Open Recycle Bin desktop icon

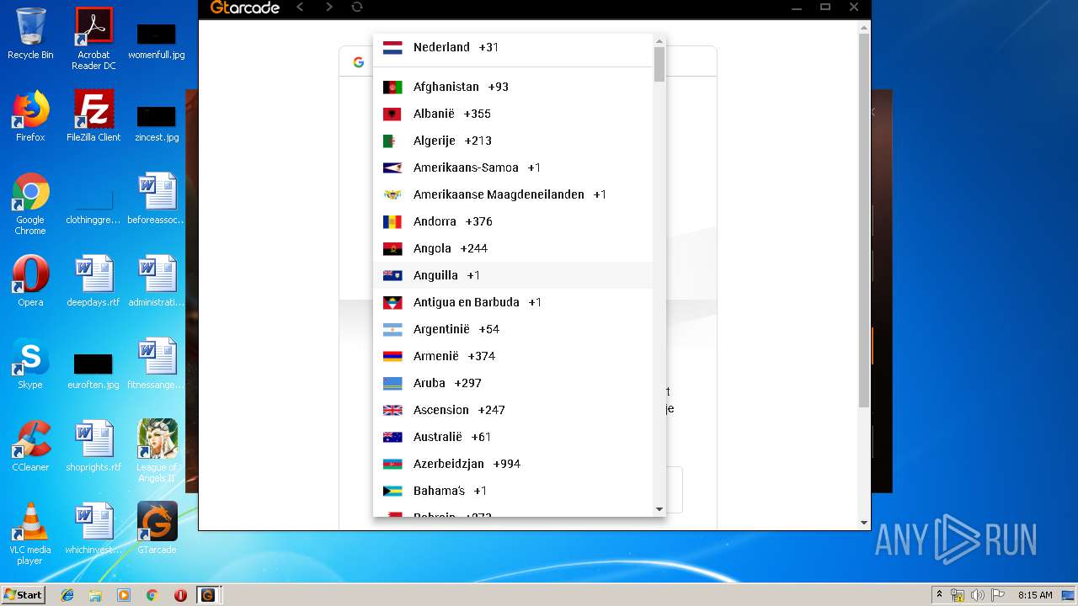coord(30,34)
